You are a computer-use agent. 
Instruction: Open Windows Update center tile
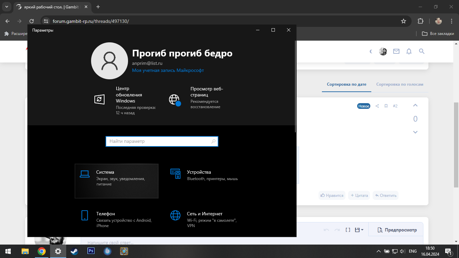pyautogui.click(x=125, y=100)
